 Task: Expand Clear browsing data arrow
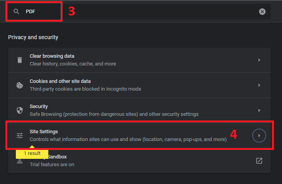[259, 60]
